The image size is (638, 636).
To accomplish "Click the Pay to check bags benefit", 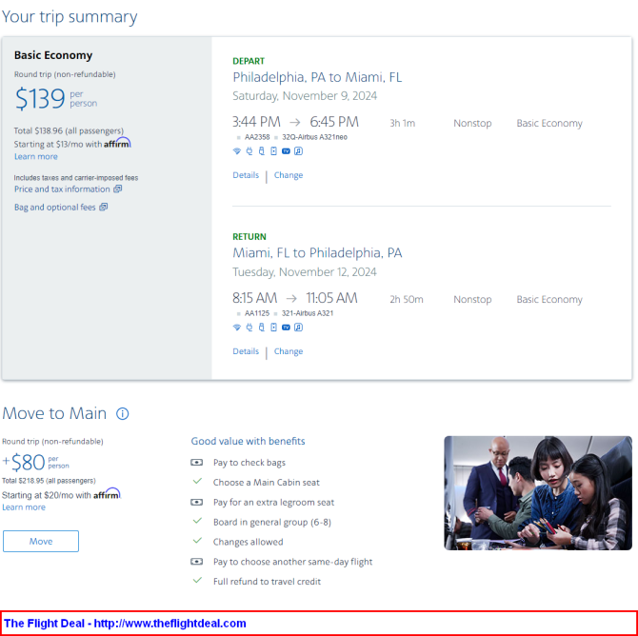I will pos(249,463).
